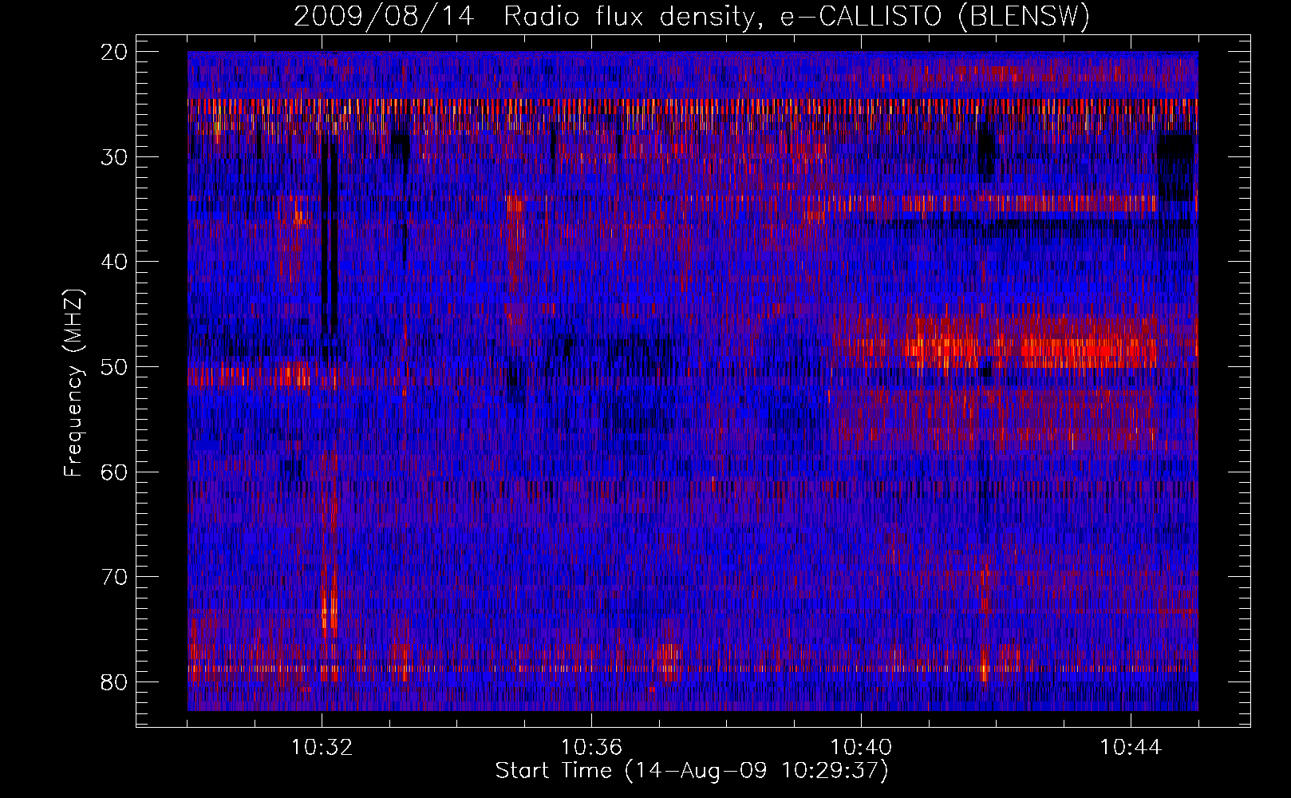Click the 70 frequency tick label
Image resolution: width=1291 pixels, height=798 pixels.
point(115,577)
